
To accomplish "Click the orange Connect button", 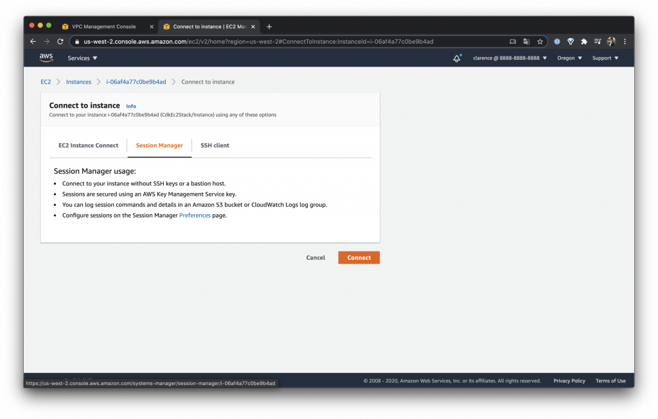I will click(359, 258).
